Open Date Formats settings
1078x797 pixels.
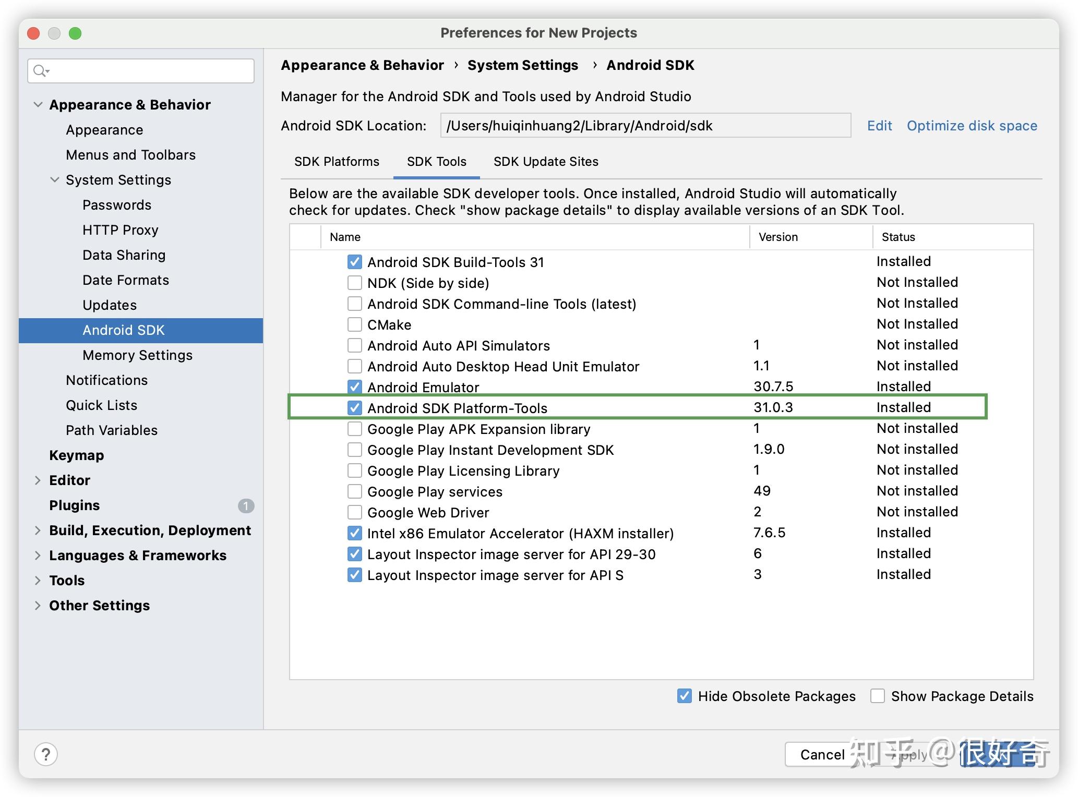pyautogui.click(x=126, y=280)
